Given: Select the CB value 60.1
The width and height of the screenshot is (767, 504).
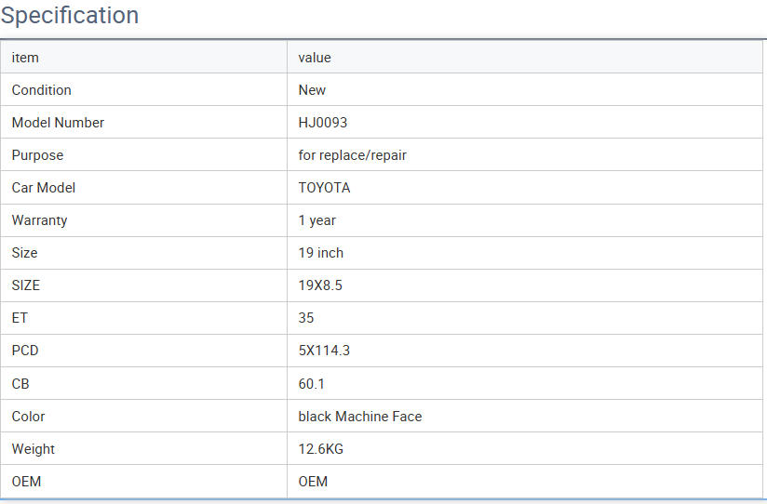Looking at the screenshot, I should pyautogui.click(x=311, y=383).
